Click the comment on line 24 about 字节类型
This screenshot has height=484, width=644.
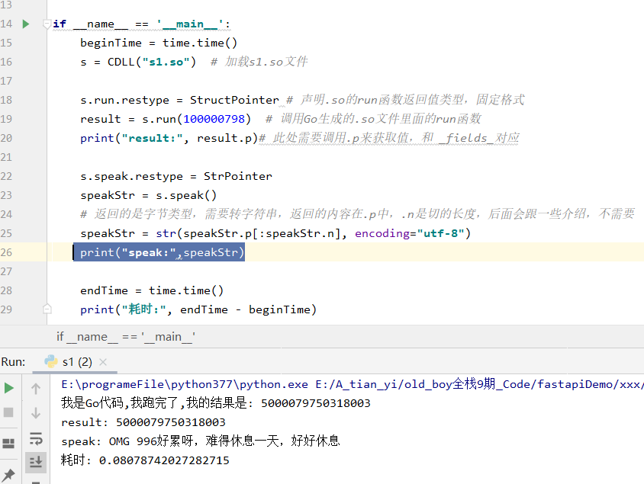(x=357, y=214)
